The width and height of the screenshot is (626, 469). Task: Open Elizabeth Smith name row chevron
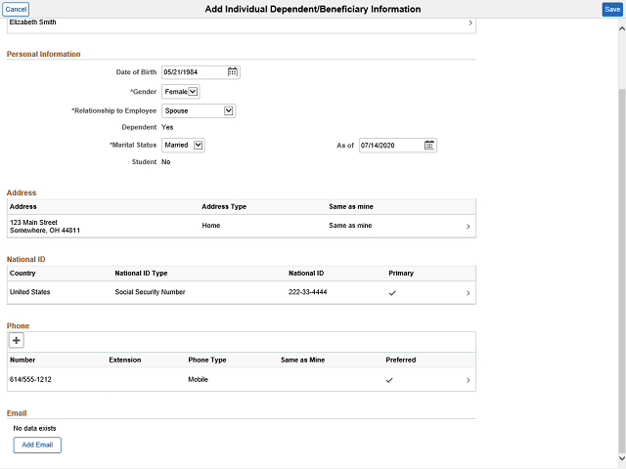pos(470,22)
